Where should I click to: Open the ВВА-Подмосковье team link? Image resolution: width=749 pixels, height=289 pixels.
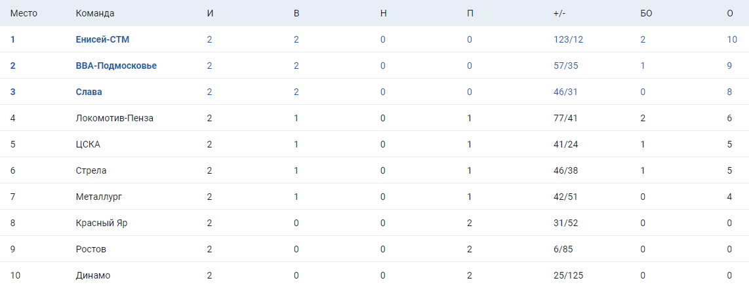(x=116, y=66)
